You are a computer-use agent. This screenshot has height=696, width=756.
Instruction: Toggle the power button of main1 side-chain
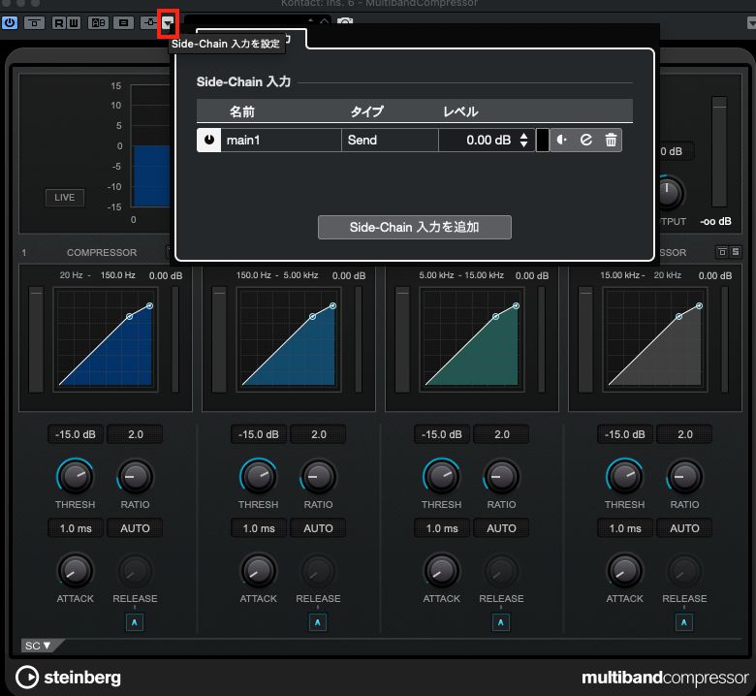208,140
